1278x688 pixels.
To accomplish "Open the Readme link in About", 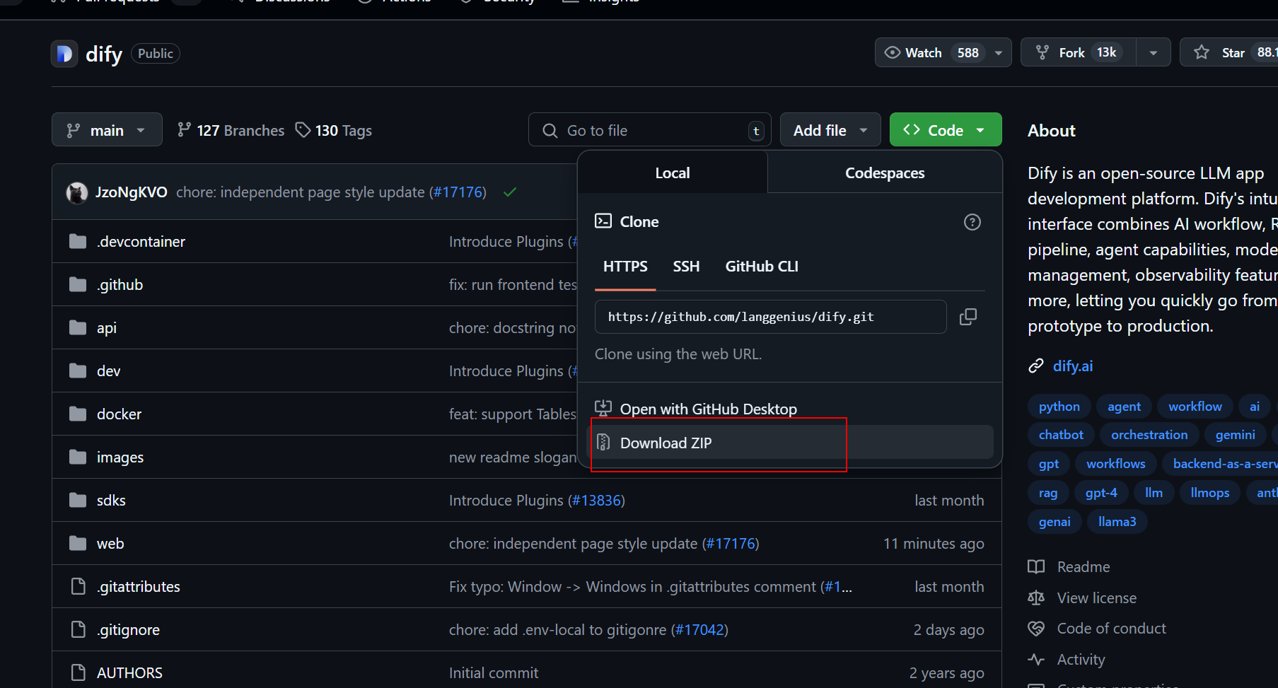I will tap(1083, 567).
